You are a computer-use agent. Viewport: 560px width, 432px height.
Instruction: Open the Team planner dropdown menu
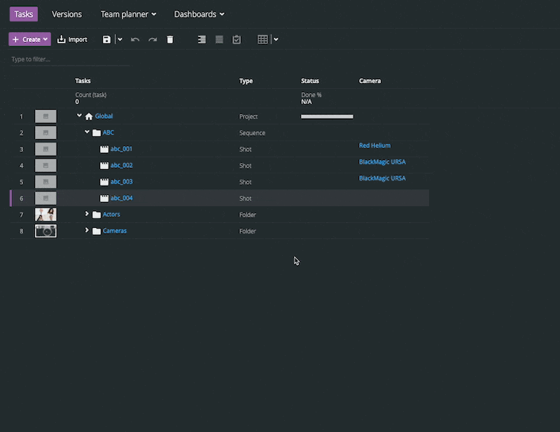pos(129,14)
